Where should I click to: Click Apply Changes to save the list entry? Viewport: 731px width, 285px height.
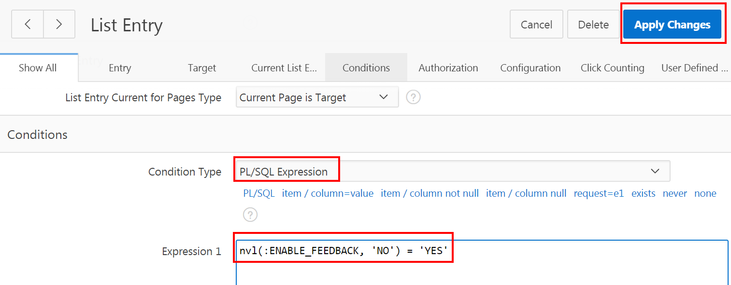point(672,24)
